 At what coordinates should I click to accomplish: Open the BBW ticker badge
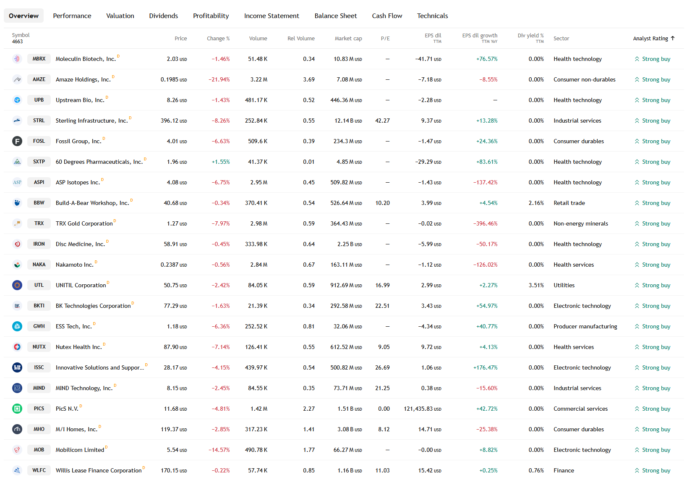click(39, 203)
